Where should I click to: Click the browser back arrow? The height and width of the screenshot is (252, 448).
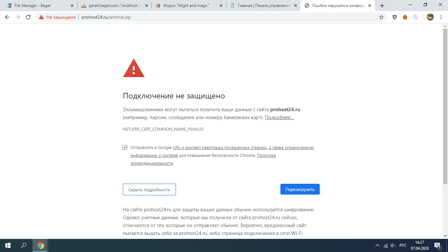7,17
